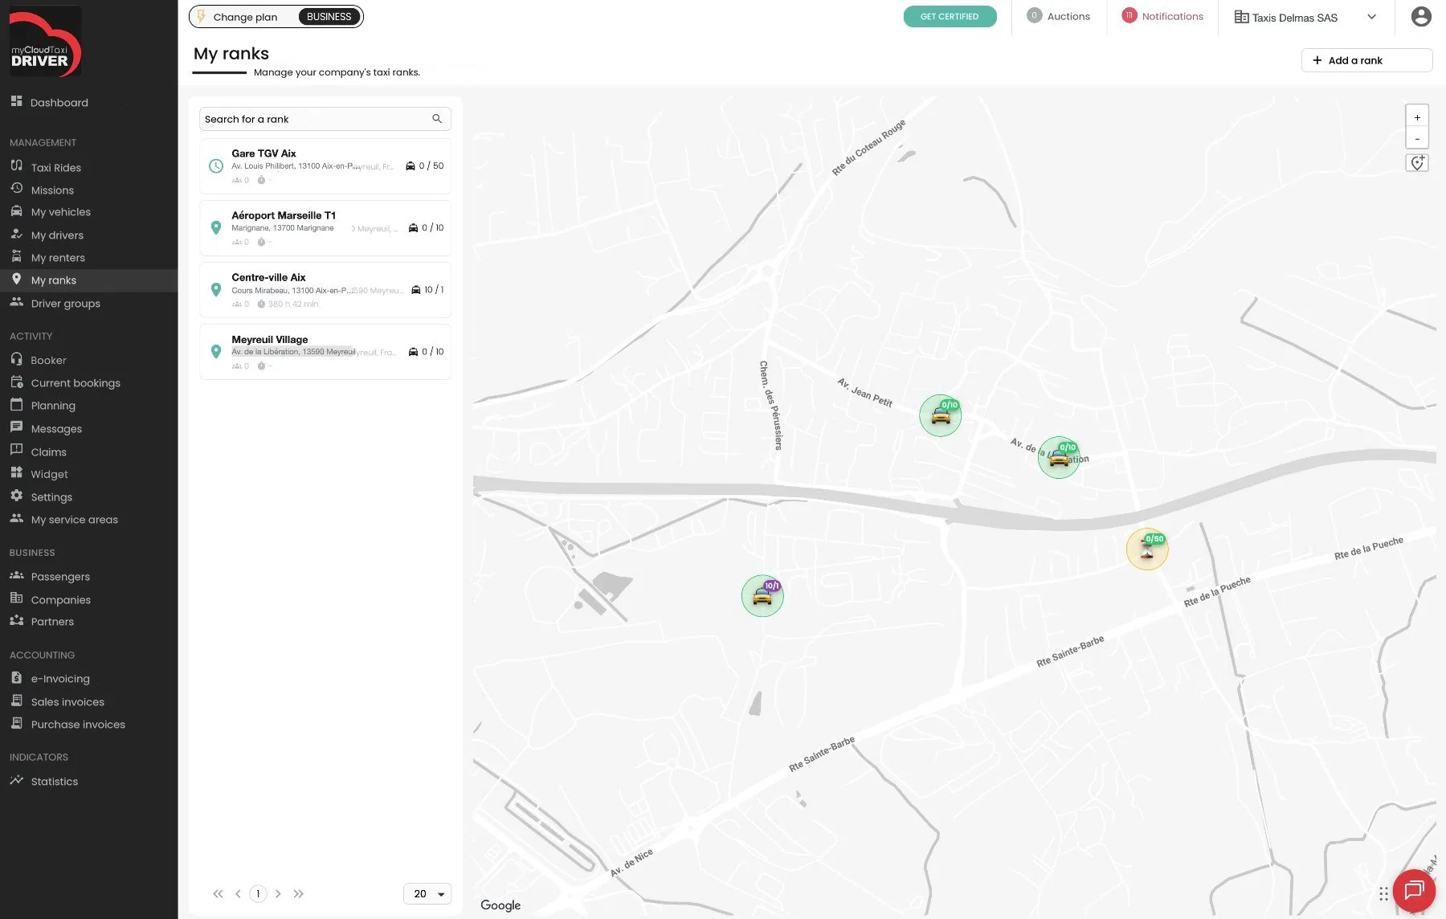Image resolution: width=1446 pixels, height=919 pixels.
Task: Click the taxi marker on Av. Jean Petit
Action: click(x=941, y=415)
